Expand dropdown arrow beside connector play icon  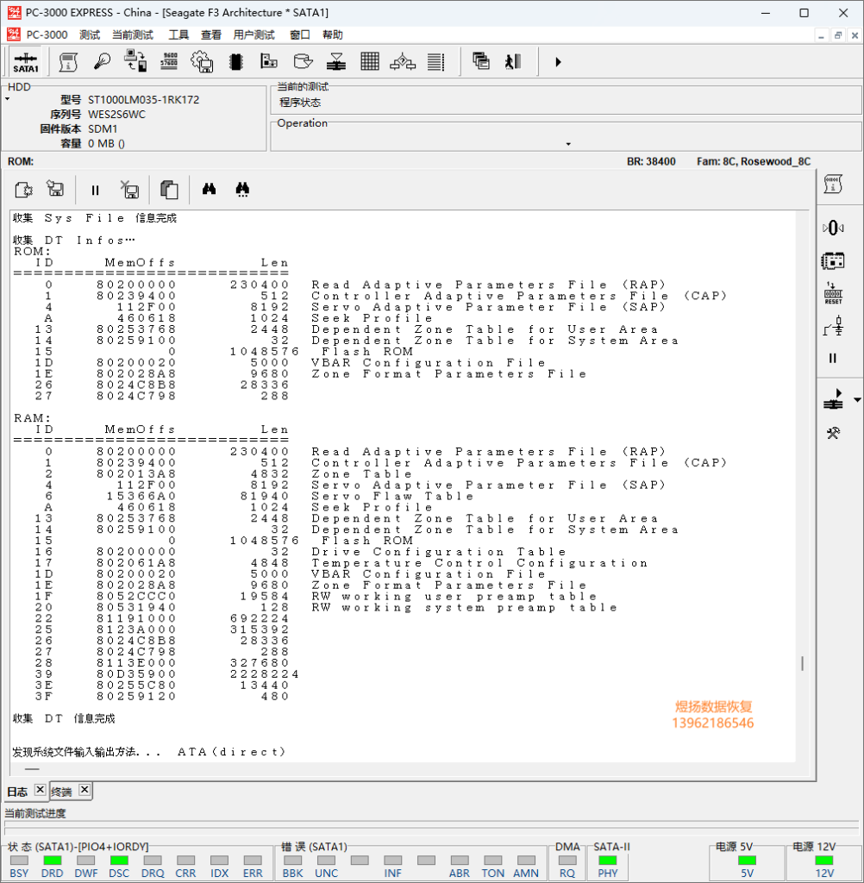857,399
